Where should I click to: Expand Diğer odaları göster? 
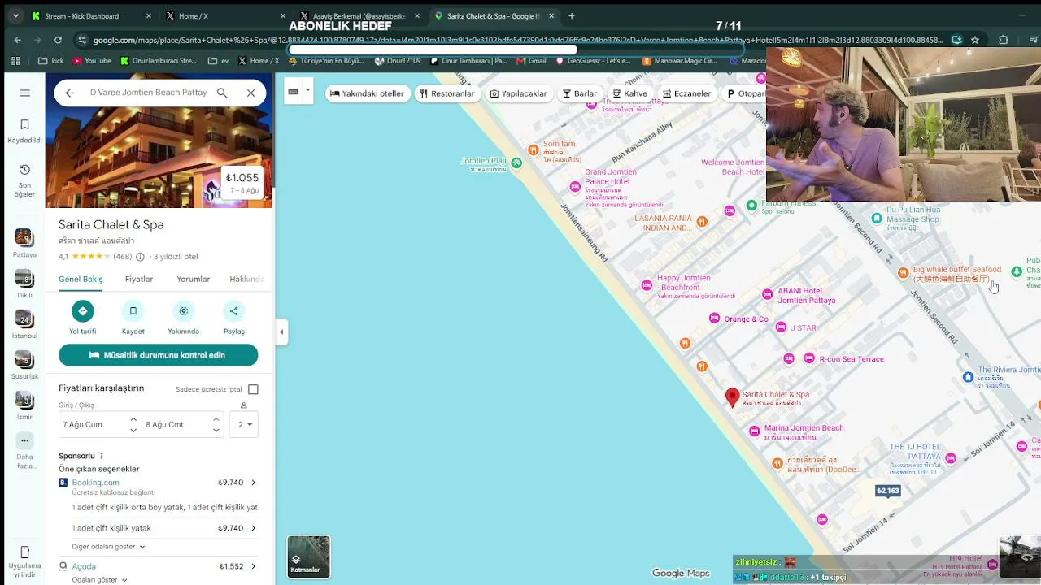[x=108, y=547]
